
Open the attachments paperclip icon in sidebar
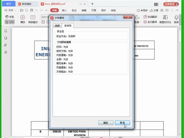click(6, 45)
